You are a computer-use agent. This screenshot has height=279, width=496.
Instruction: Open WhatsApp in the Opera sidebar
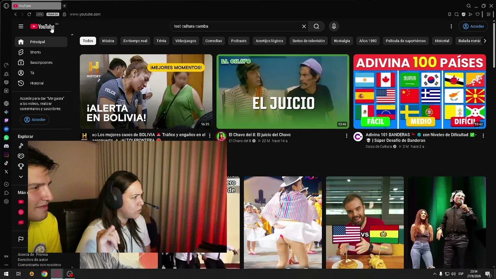6,138
